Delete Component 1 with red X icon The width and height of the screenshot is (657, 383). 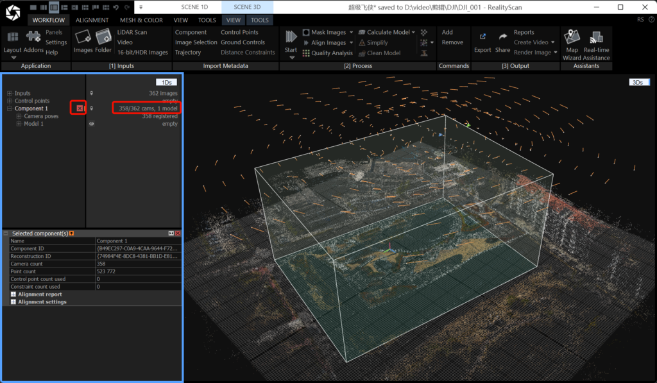[x=79, y=108]
